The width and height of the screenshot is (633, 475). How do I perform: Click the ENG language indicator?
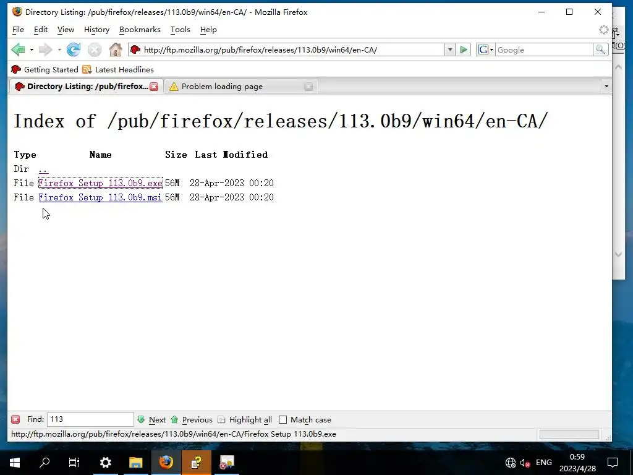pyautogui.click(x=544, y=463)
